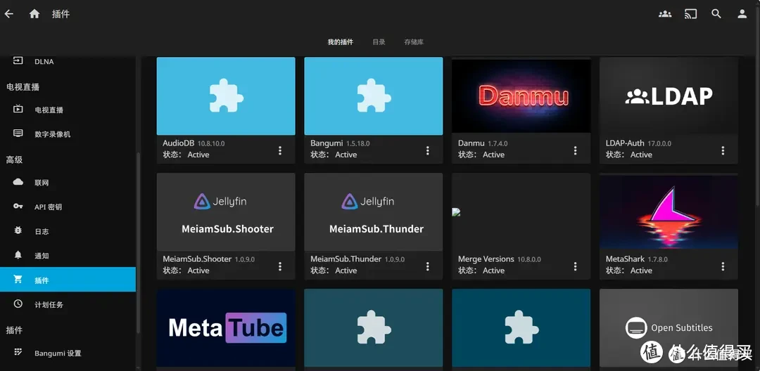Select 数字录像机 label in sidebar
Screen dimensions: 760x371
click(53, 134)
